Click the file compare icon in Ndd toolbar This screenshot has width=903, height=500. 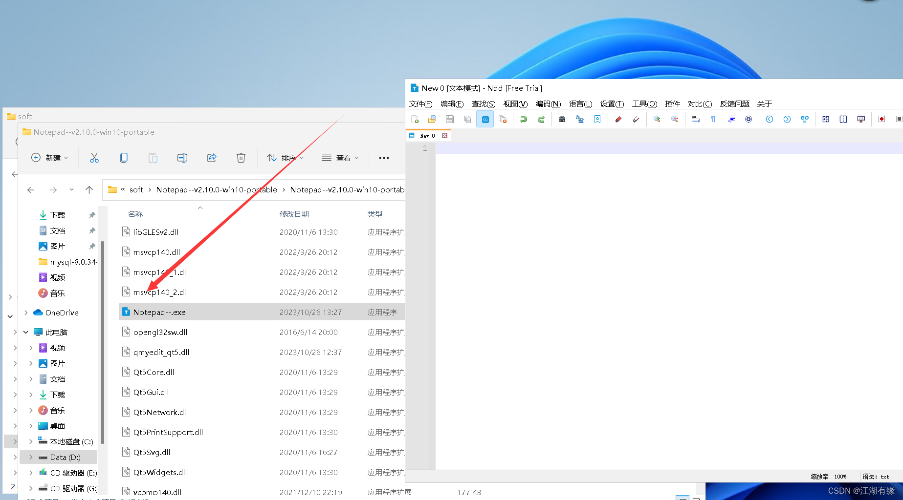click(826, 119)
